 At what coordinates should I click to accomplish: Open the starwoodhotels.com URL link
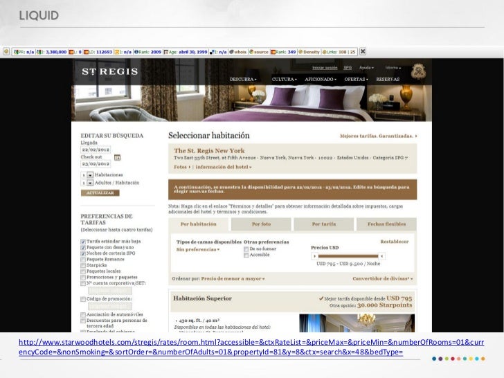[x=251, y=347]
